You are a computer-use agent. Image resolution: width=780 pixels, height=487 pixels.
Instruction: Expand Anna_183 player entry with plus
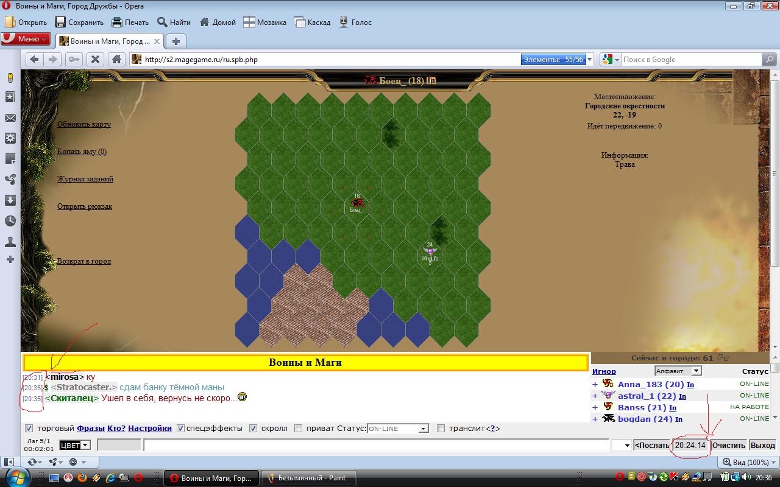click(595, 384)
